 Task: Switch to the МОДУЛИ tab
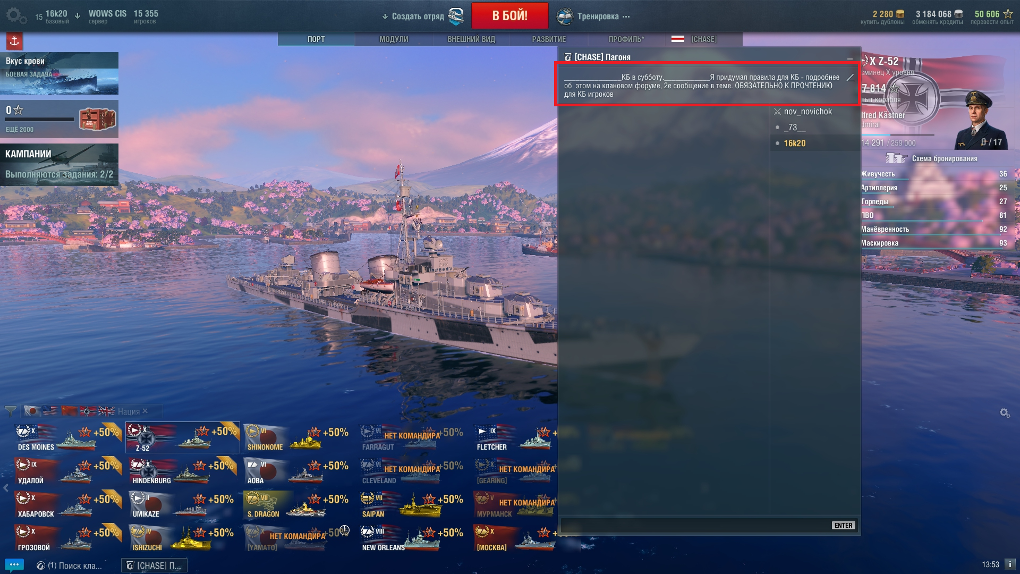(x=394, y=39)
